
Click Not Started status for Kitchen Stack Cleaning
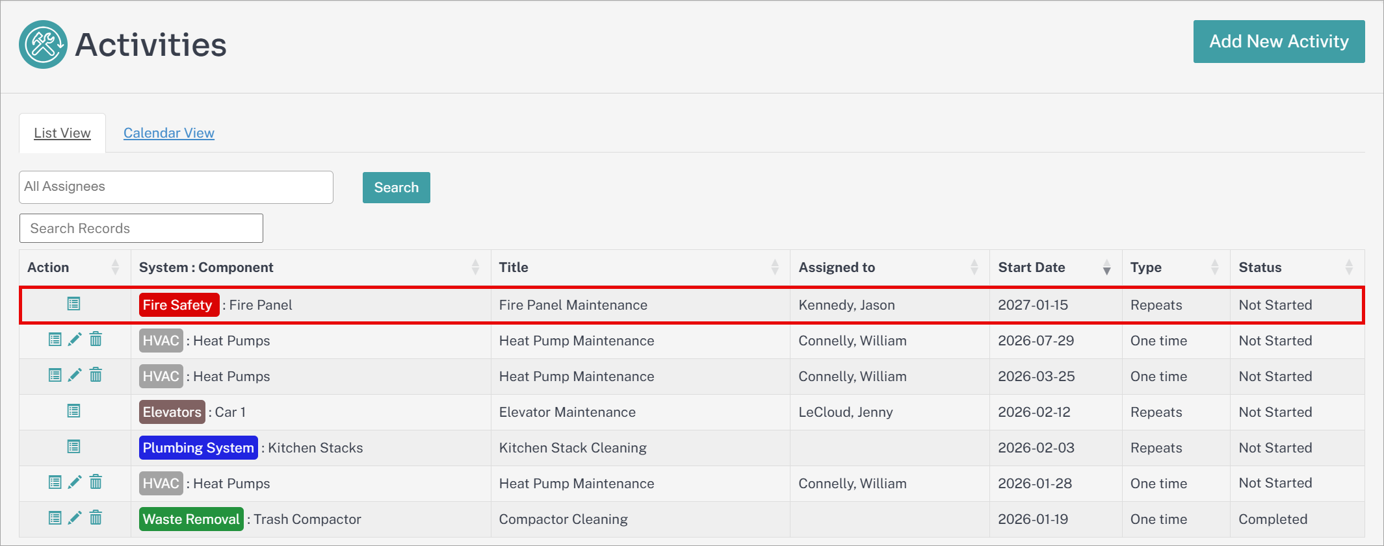coord(1275,448)
